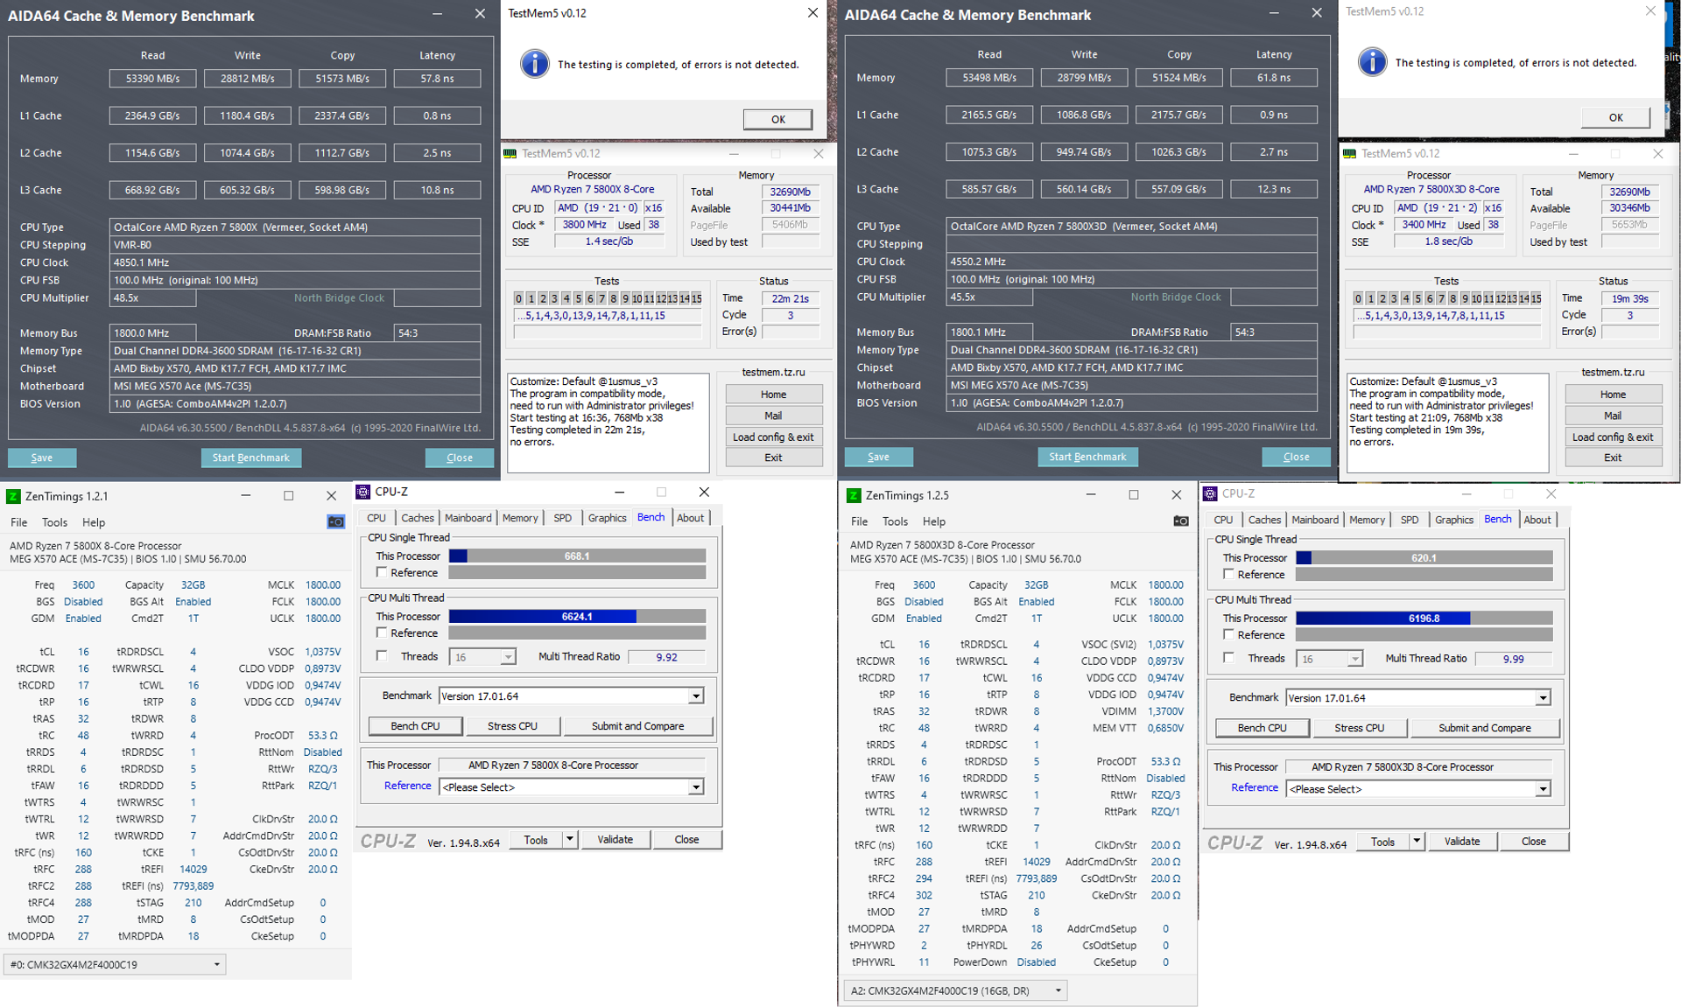
Task: Open the Caches tab in 5800X CPU-Z
Action: [418, 518]
